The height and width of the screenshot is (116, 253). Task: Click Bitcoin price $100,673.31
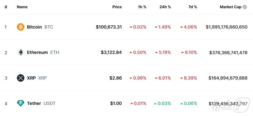click(109, 27)
